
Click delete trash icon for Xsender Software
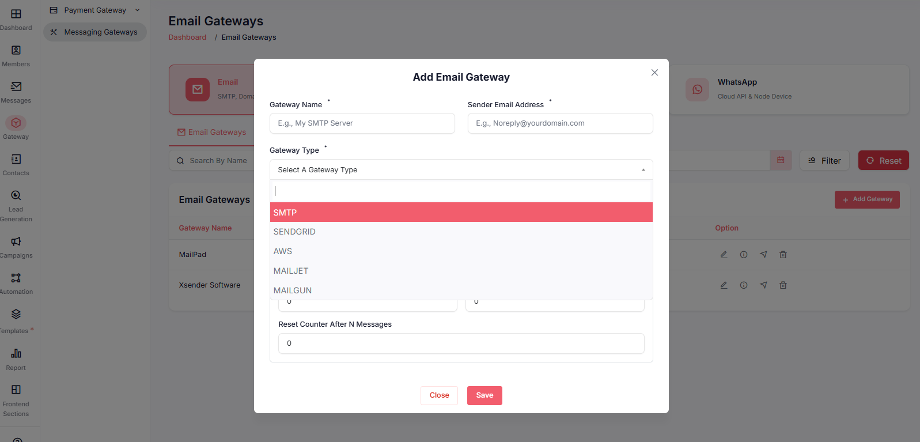[783, 285]
